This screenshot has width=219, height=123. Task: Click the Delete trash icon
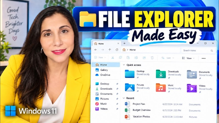[x=152, y=58]
